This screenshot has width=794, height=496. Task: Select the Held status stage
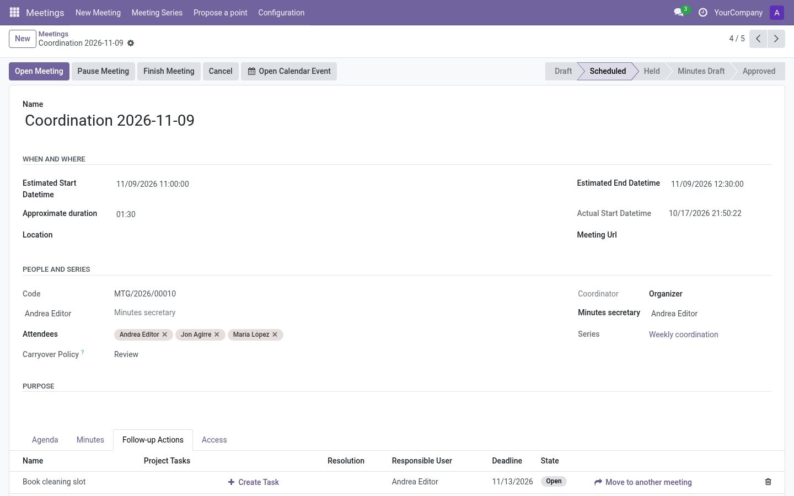[652, 71]
